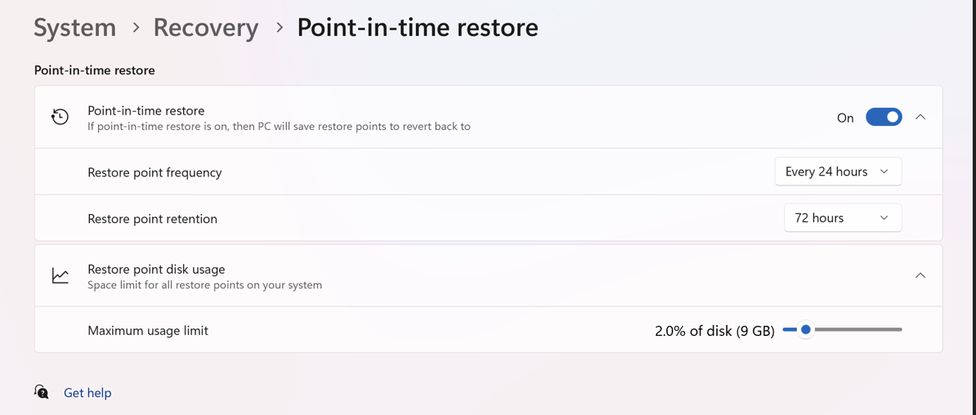Click the breadcrumb chevron after Recovery
This screenshot has width=976, height=415.
coord(280,28)
